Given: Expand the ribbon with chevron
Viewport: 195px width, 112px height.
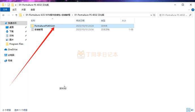Looking at the screenshot, I should pyautogui.click(x=189, y=10).
